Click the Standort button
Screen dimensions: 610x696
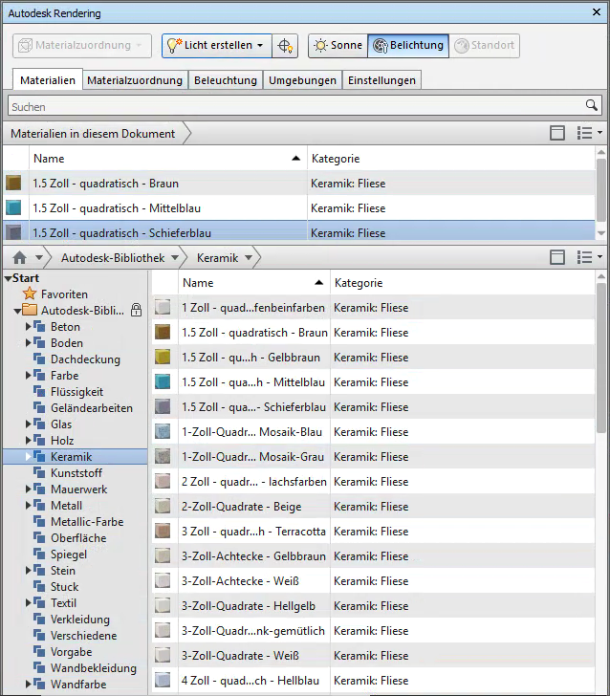485,46
